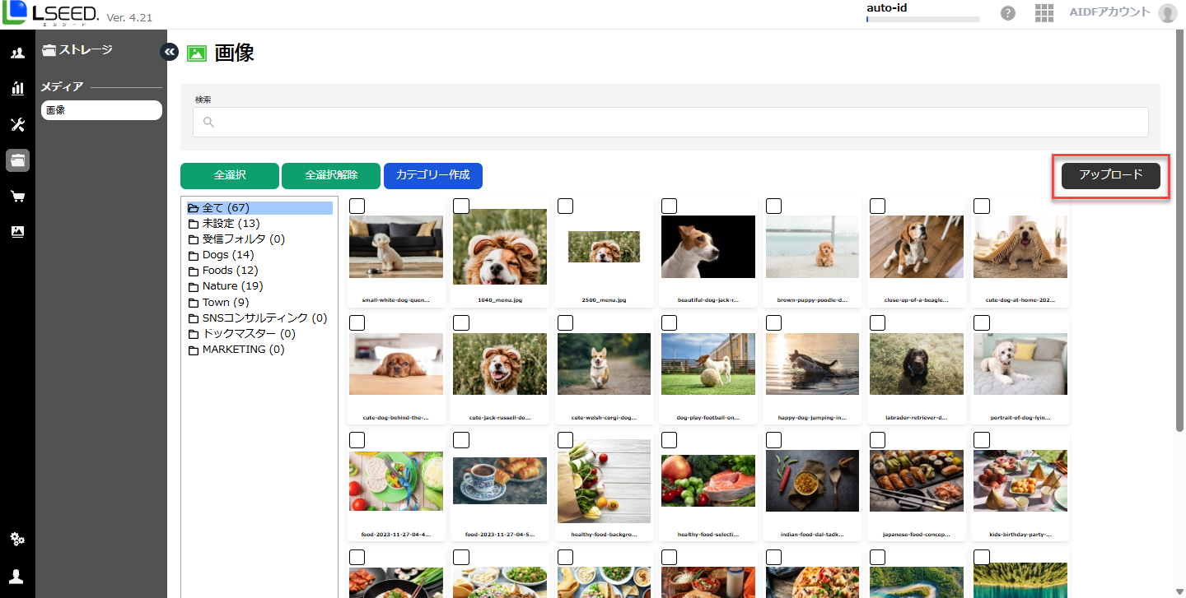The image size is (1186, 598).
Task: Open the settings gears icon at bottom
Action: click(x=17, y=540)
